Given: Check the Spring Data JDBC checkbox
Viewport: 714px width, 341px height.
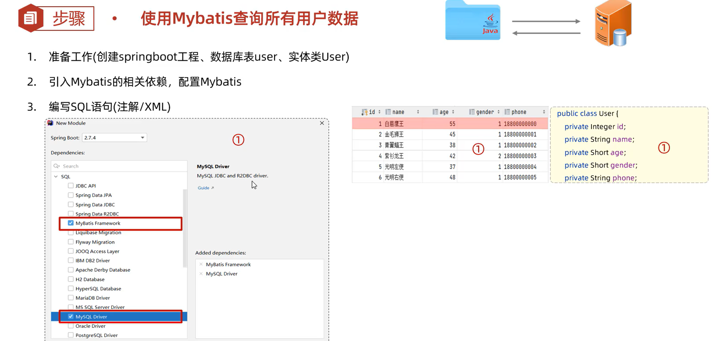Looking at the screenshot, I should (x=71, y=205).
